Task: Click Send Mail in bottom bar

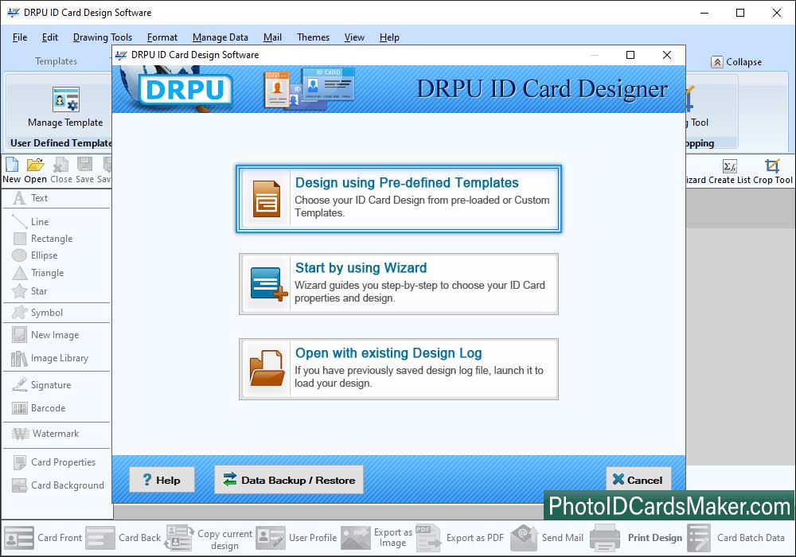Action: [548, 538]
